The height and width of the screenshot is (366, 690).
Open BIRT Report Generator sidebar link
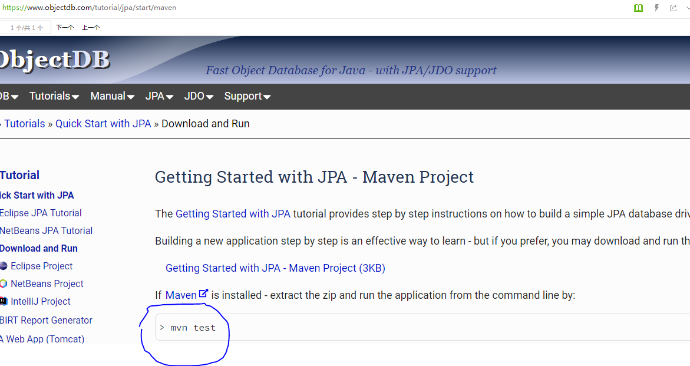click(x=46, y=320)
